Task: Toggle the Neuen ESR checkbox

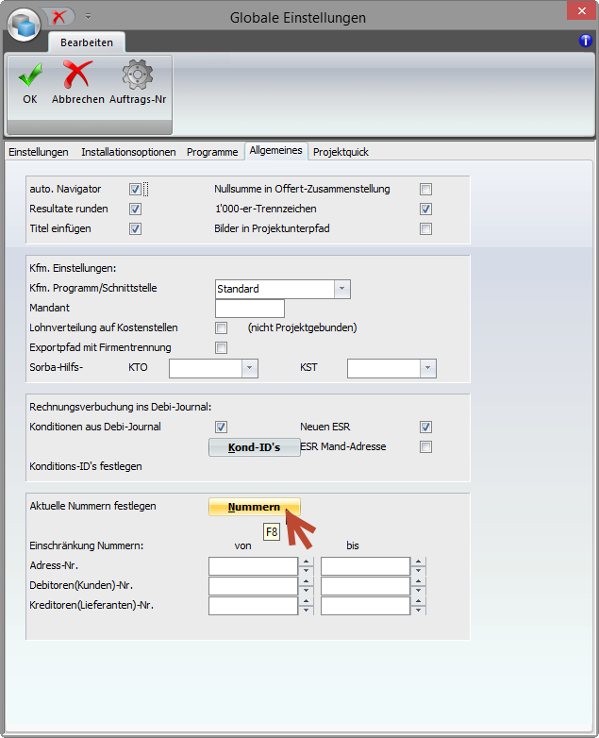Action: [x=425, y=427]
